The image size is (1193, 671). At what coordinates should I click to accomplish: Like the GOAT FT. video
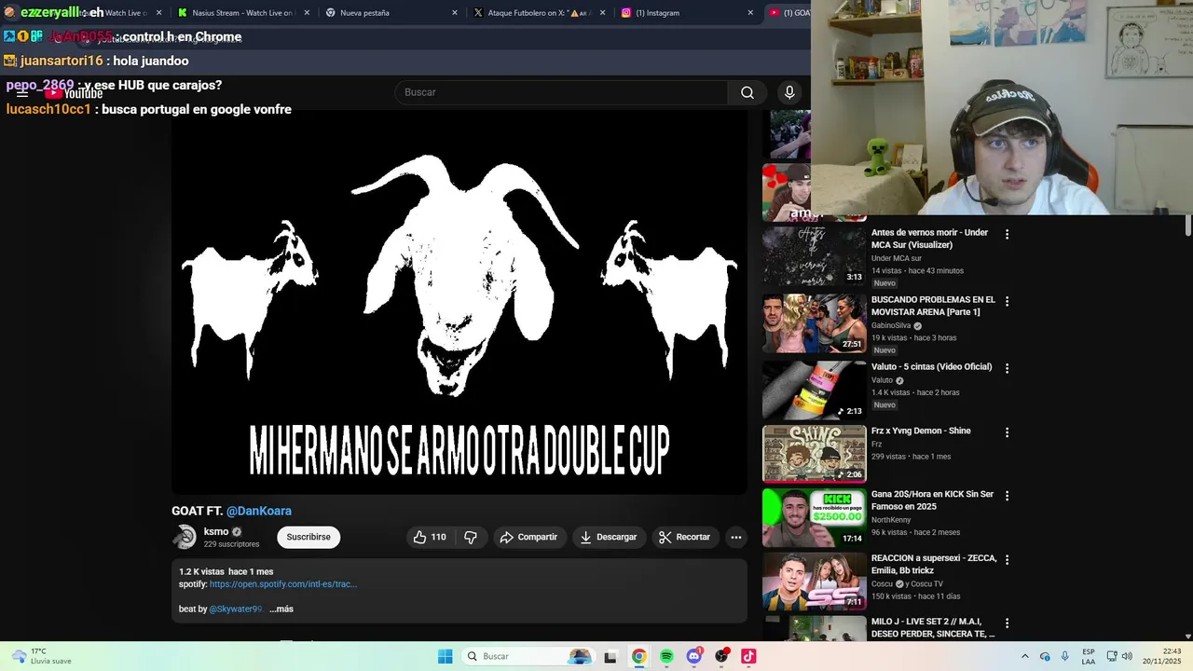click(x=430, y=537)
